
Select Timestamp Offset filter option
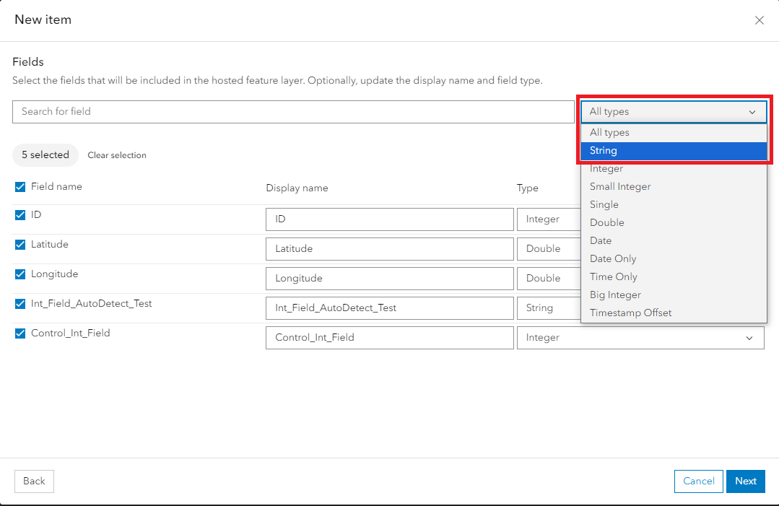[x=630, y=313]
